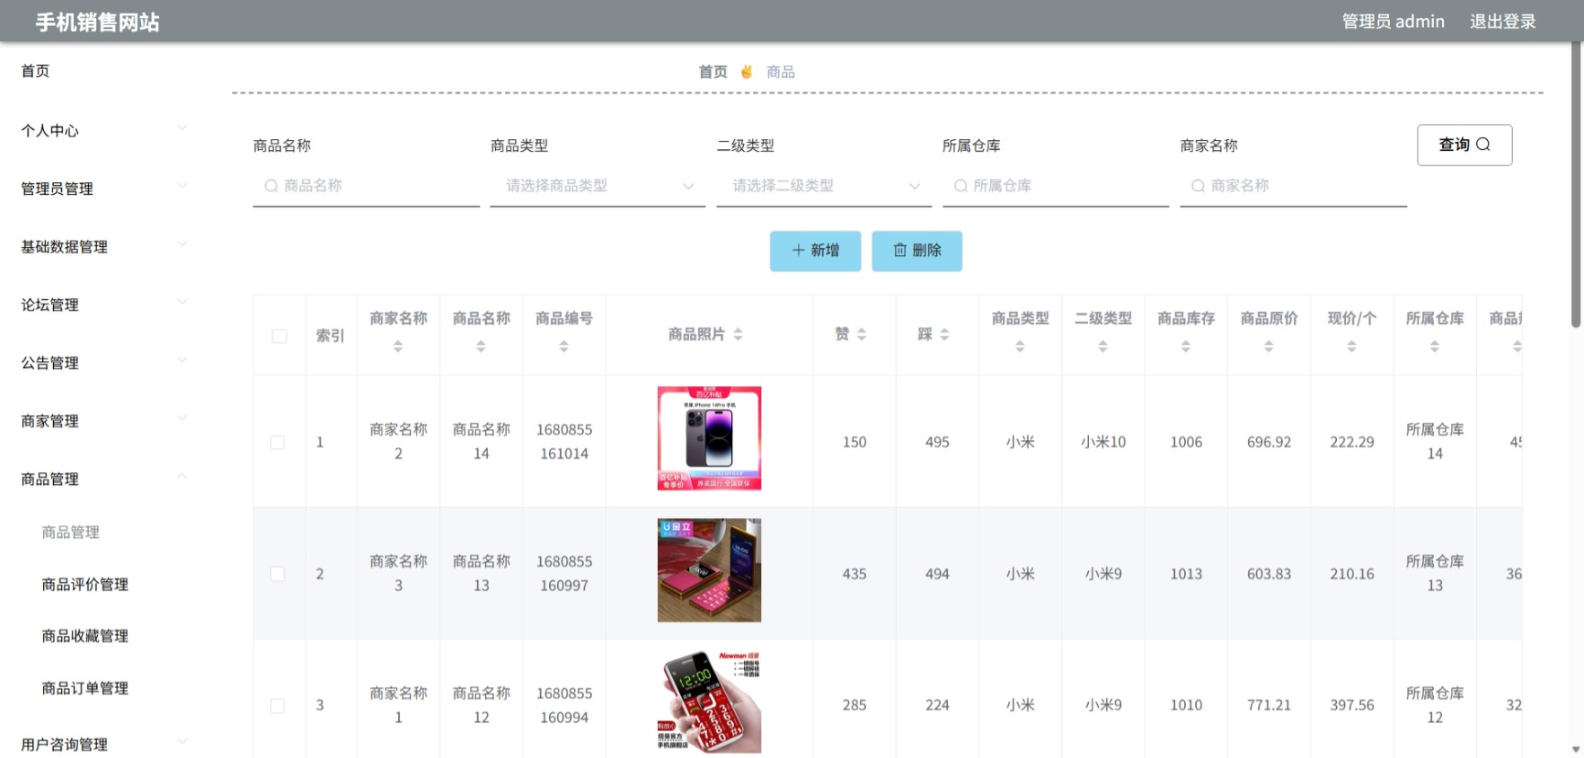Click product number 1680855161014 cell
Viewport: 1584px width, 758px height.
coord(564,442)
